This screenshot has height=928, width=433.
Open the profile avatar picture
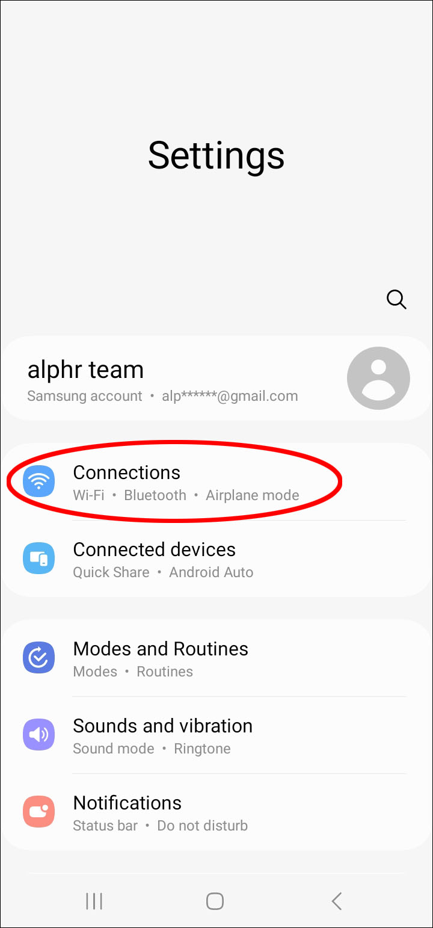[378, 379]
